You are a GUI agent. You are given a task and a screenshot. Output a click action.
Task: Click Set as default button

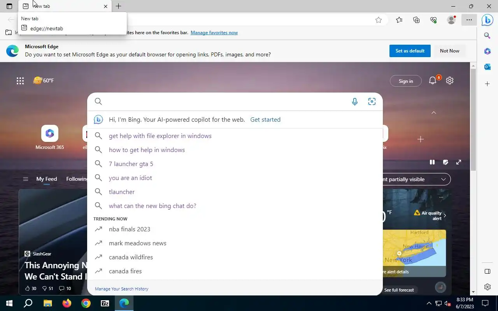410,51
